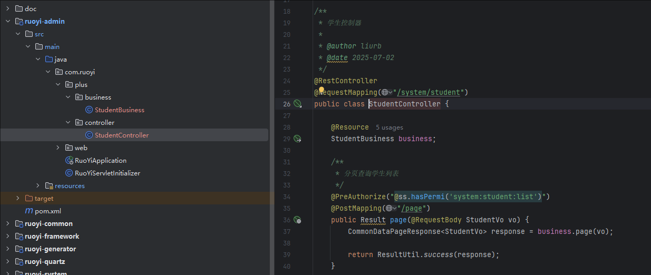Click the yellow light bulb quick-fix icon
Screen dimensions: 651x275
321,91
